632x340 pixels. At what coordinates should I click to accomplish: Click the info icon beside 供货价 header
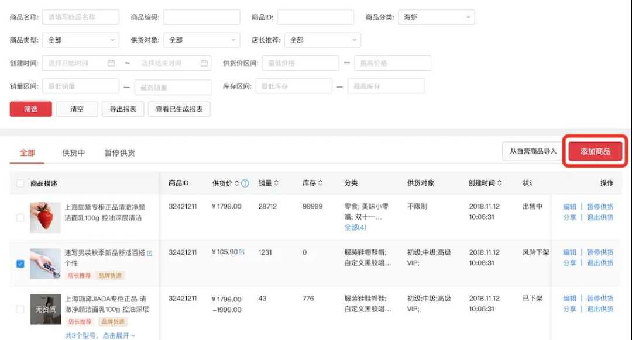tap(245, 183)
